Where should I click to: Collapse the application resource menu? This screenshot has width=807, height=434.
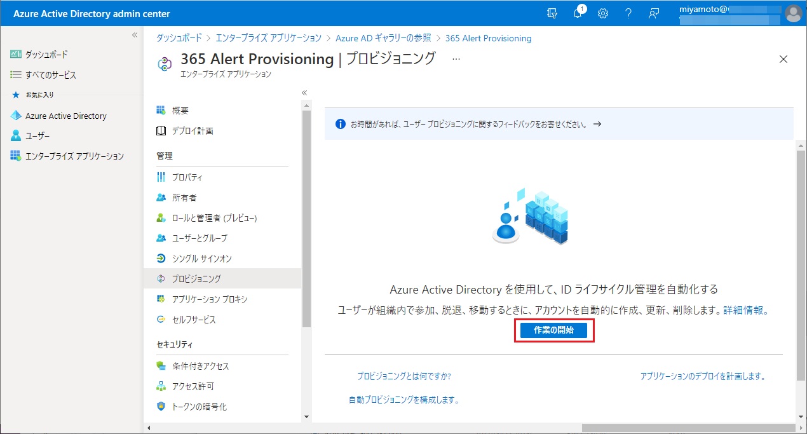pyautogui.click(x=304, y=93)
